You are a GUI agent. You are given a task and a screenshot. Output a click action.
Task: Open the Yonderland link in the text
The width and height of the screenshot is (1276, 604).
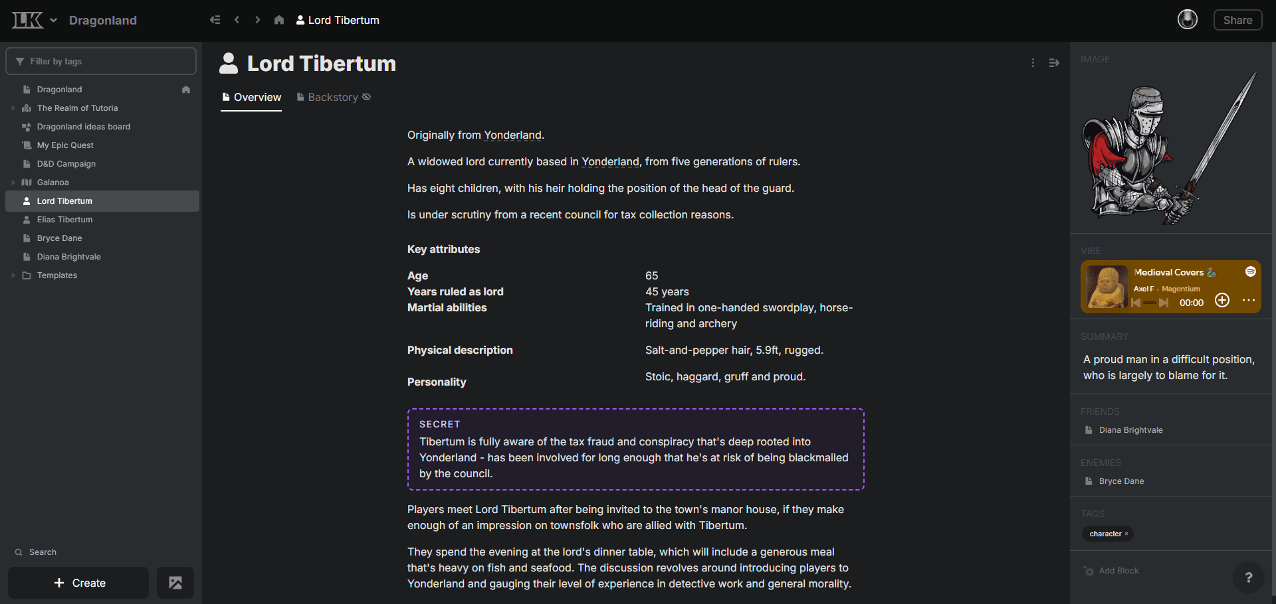tap(512, 135)
